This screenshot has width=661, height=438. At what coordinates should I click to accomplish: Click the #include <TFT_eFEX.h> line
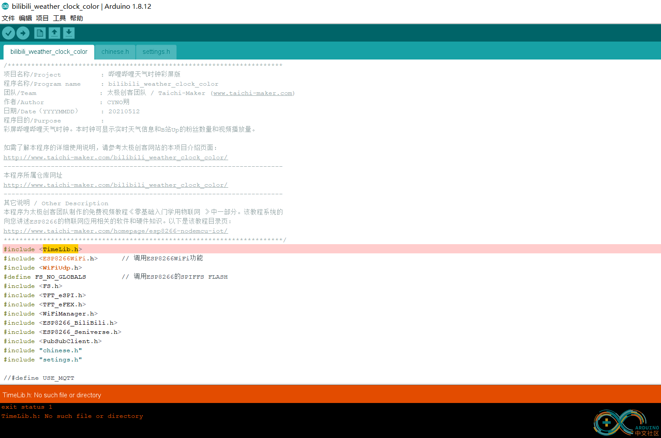coord(45,305)
